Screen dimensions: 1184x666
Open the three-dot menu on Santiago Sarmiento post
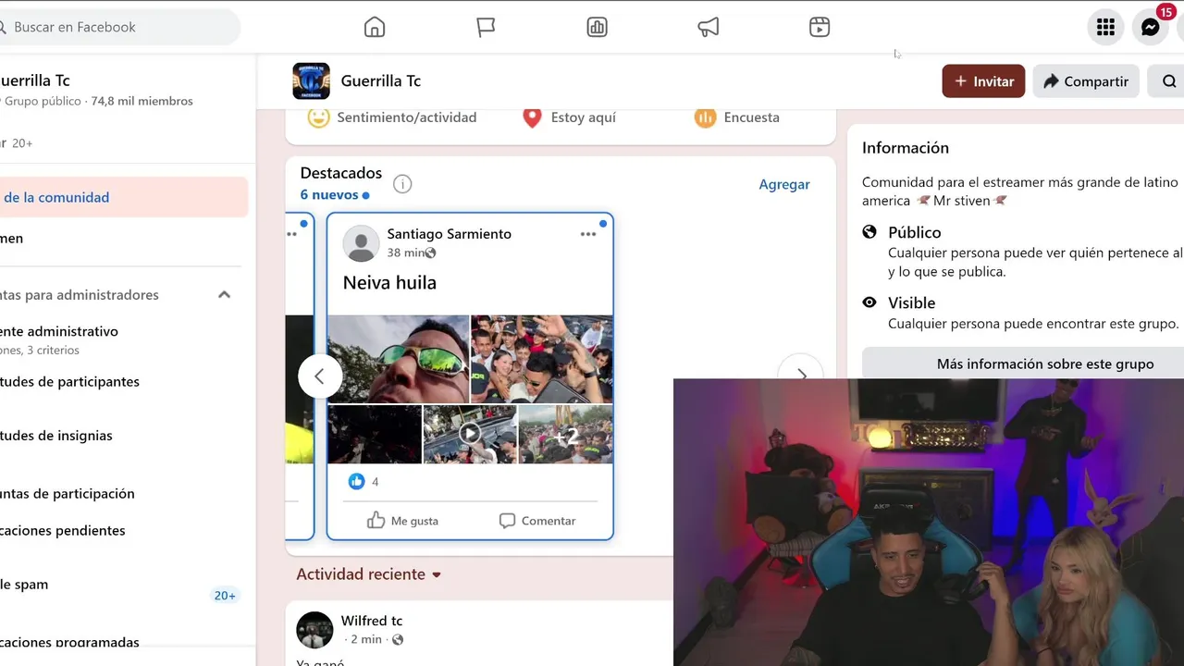pos(588,234)
